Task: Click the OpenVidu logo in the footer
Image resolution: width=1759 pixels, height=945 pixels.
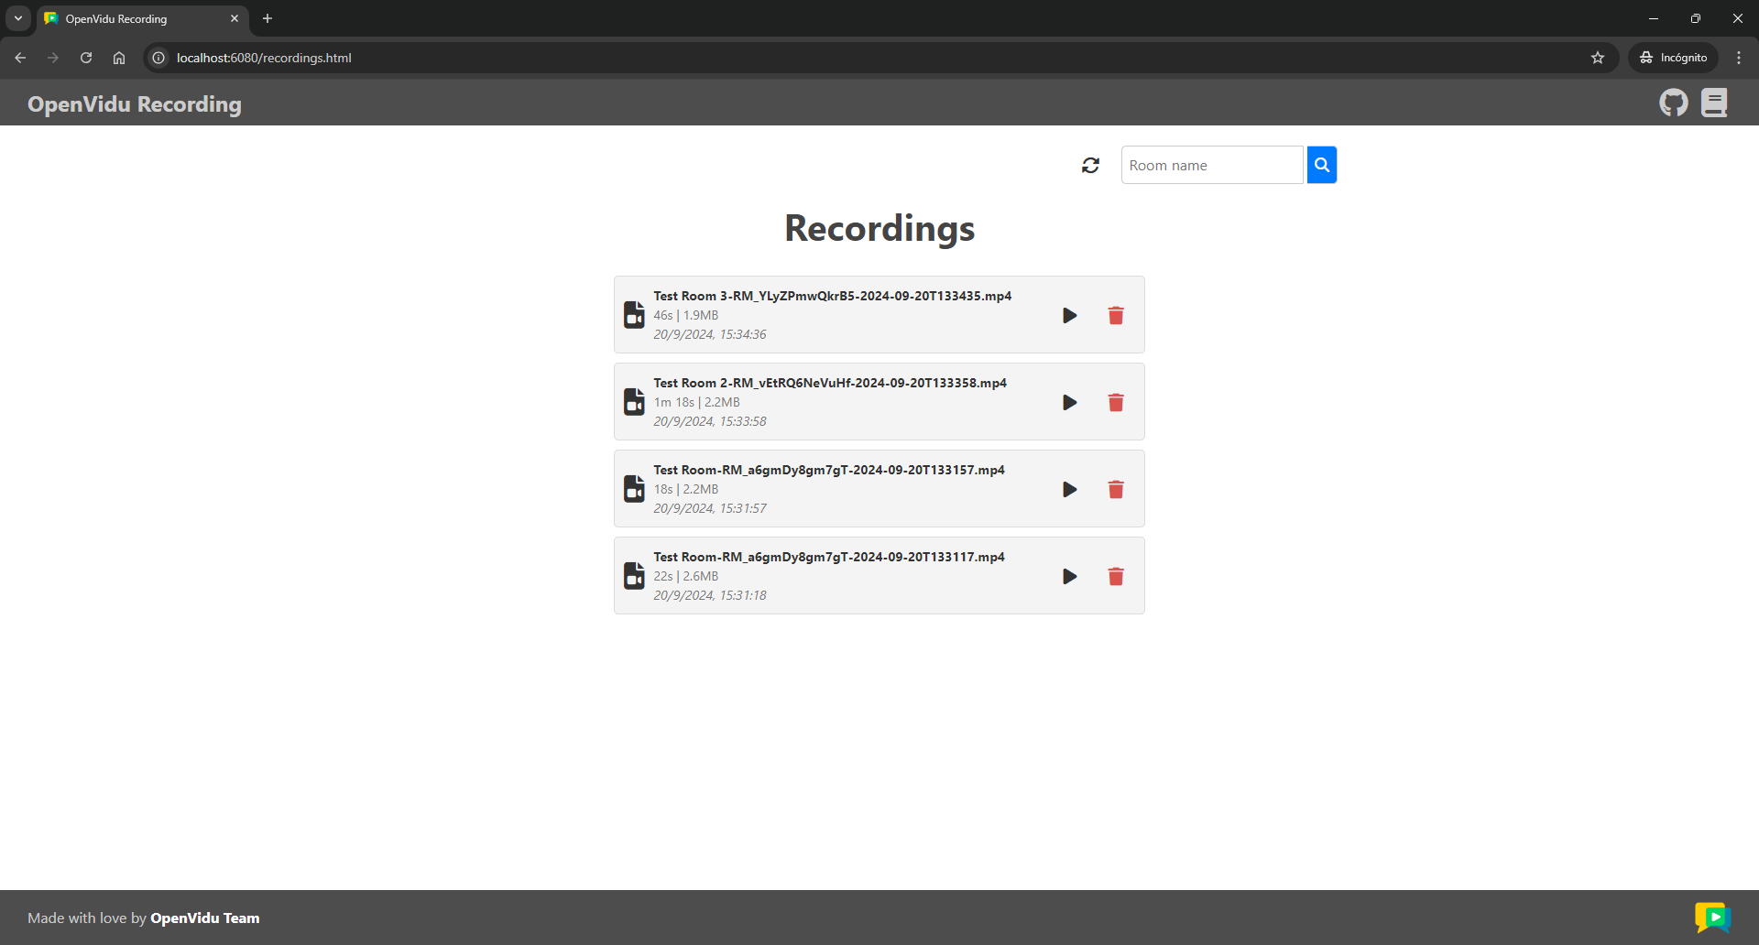Action: [x=1711, y=918]
